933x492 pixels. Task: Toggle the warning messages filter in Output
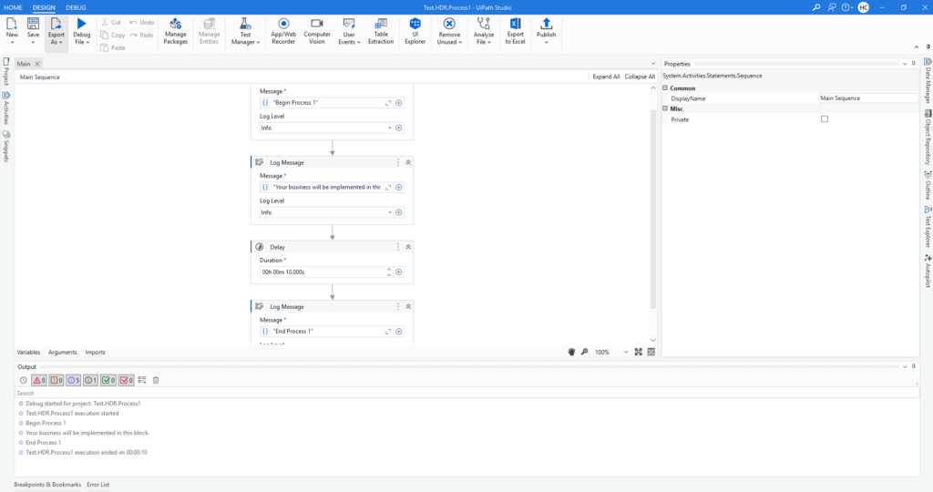[x=56, y=380]
